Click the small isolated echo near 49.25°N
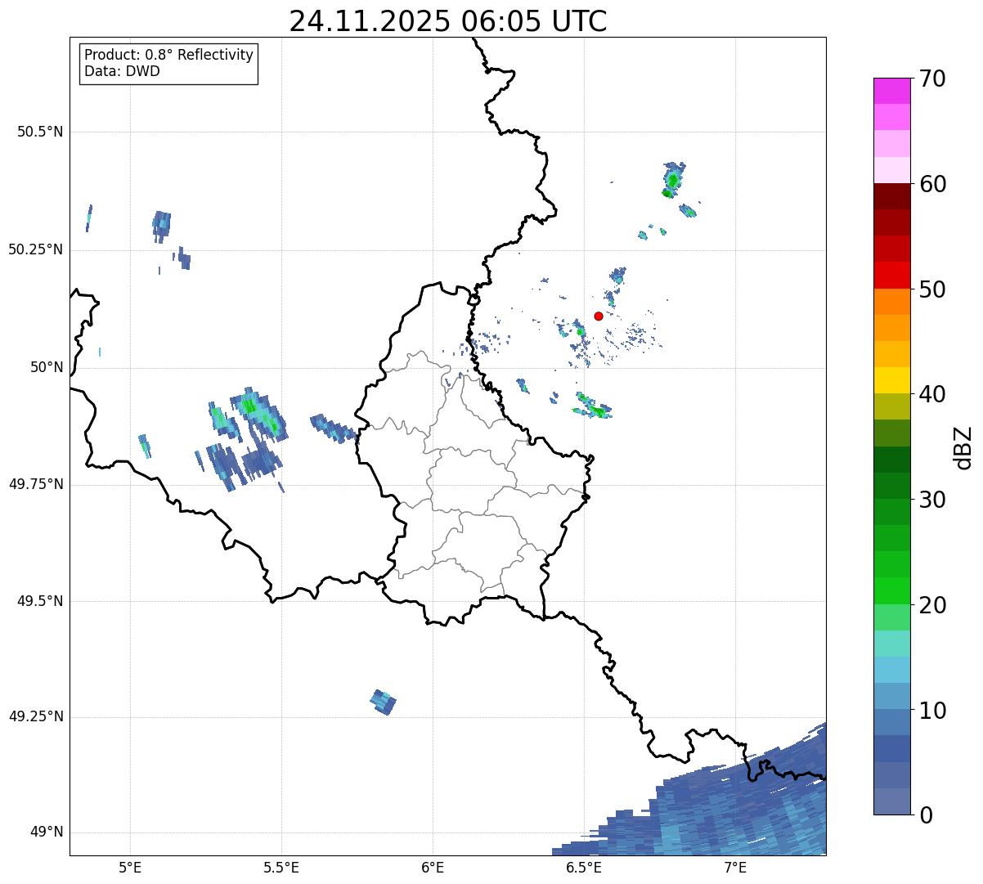This screenshot has width=983, height=884. pyautogui.click(x=383, y=702)
